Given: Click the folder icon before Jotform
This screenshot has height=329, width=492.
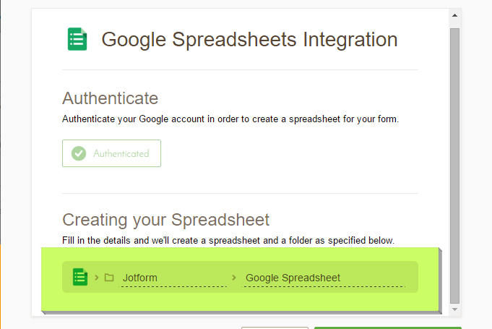Looking at the screenshot, I should click(x=109, y=278).
